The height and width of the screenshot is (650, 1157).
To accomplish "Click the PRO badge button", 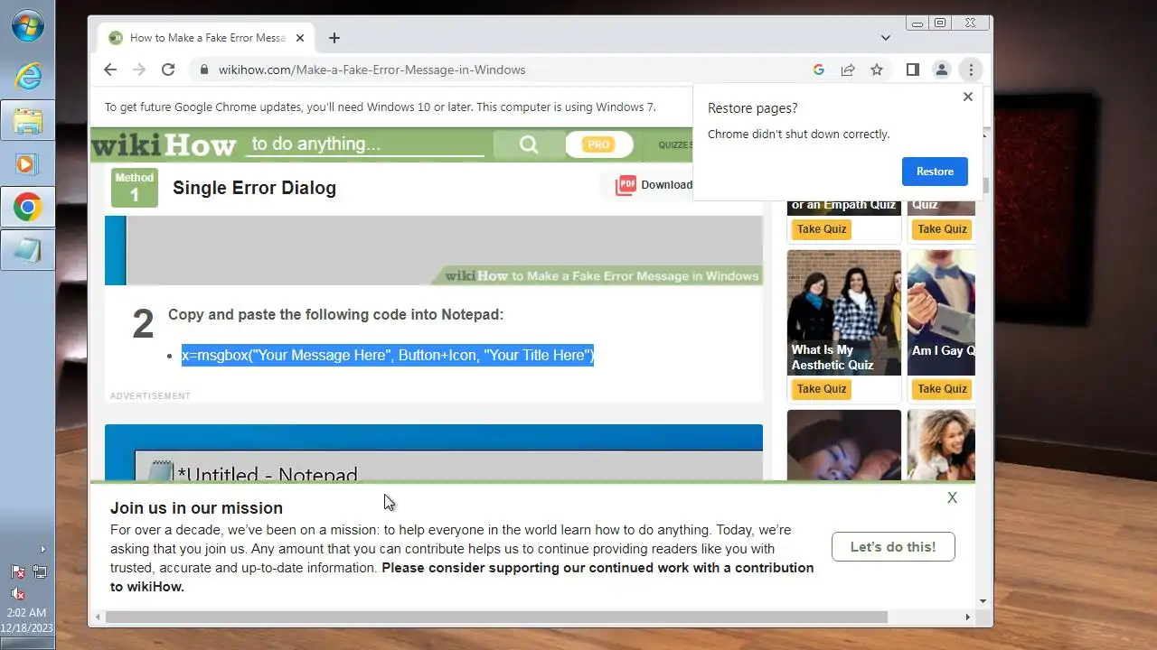I will pos(597,144).
